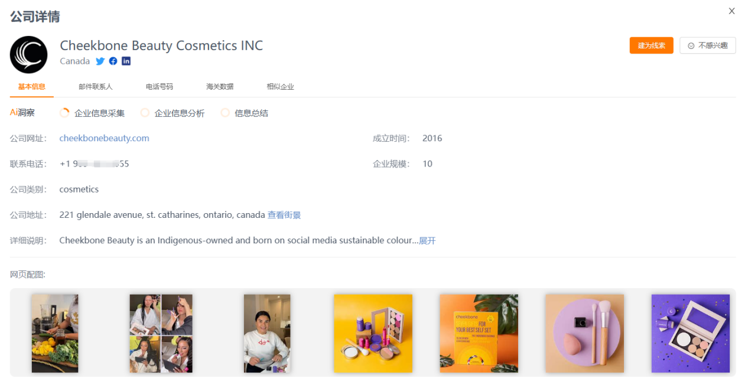Open the 相似企业 tab
The width and height of the screenshot is (748, 382).
pyautogui.click(x=280, y=87)
